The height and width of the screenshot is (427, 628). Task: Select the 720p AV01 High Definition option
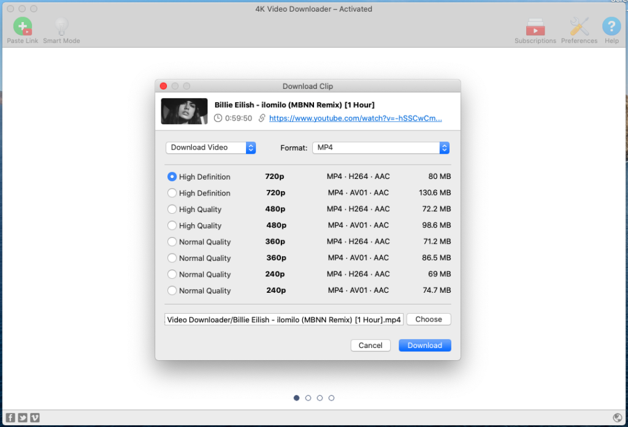click(172, 193)
